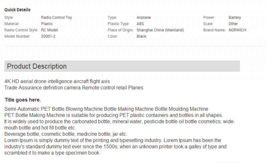
Task: Click the Plastic material value
Action: pyautogui.click(x=47, y=24)
